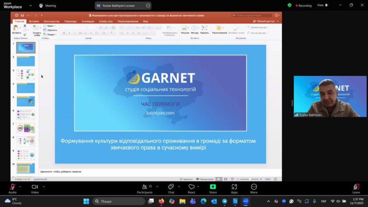Click the Общий доступ sharing button
This screenshot has width=368, height=207.
[266, 21]
